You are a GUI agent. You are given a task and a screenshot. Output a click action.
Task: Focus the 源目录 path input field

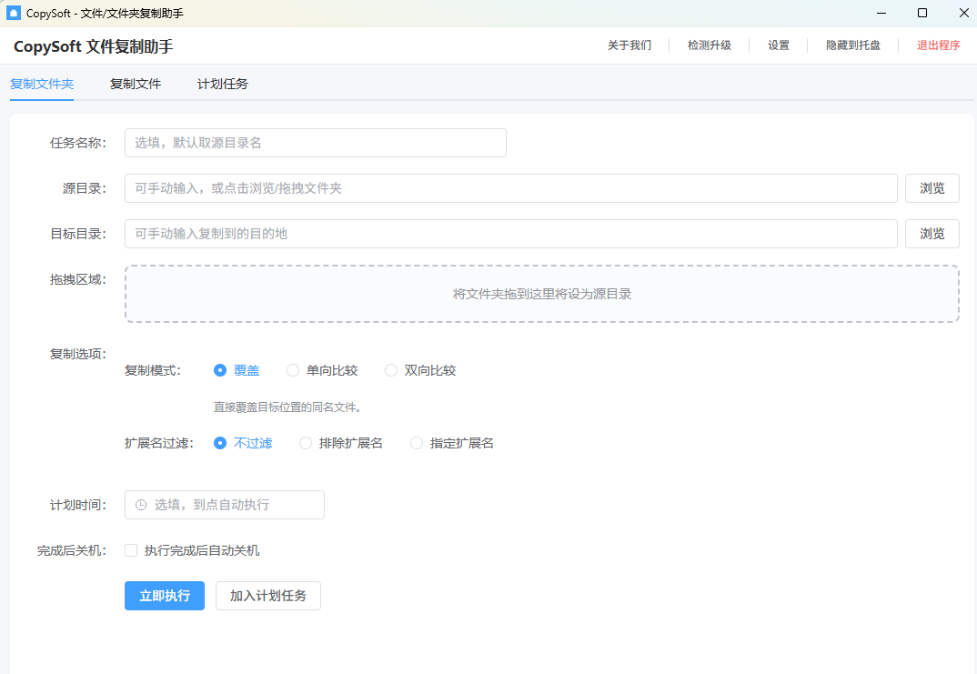pos(511,188)
